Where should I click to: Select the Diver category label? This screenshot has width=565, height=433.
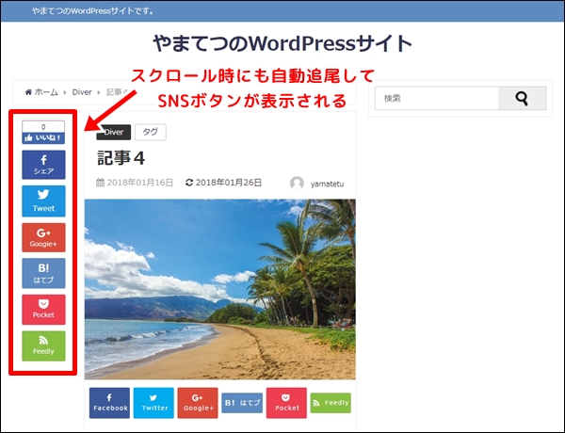[113, 133]
